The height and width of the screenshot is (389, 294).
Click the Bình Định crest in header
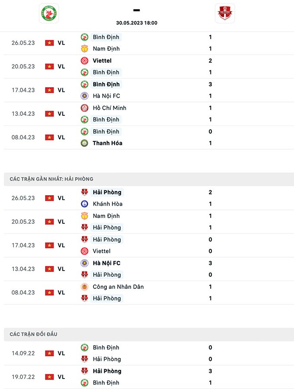[x=49, y=13]
